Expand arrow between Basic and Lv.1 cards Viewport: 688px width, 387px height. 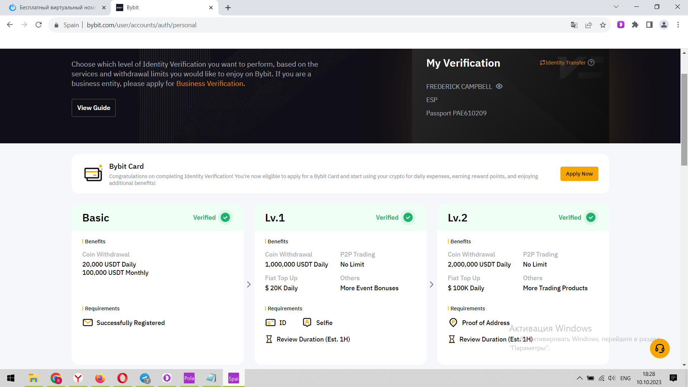pos(249,285)
